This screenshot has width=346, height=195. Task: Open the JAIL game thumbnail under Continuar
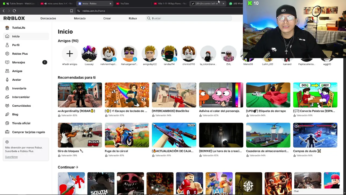click(x=219, y=184)
